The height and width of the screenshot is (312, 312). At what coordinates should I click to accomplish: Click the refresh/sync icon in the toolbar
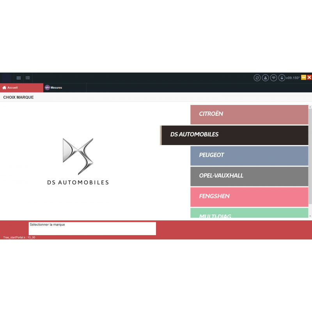[257, 78]
